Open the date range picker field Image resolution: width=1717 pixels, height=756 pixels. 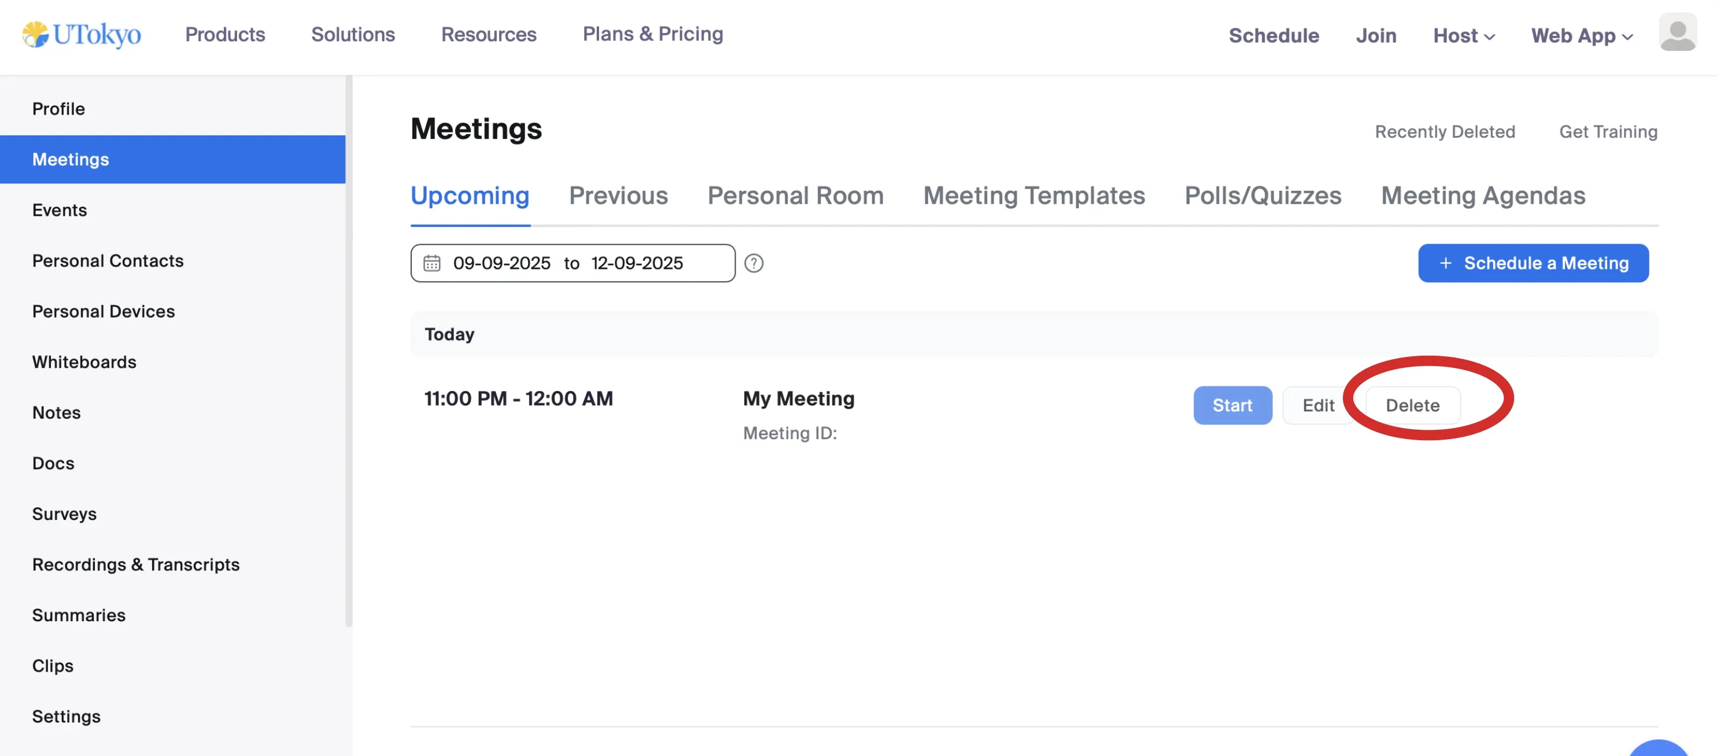pyautogui.click(x=572, y=263)
